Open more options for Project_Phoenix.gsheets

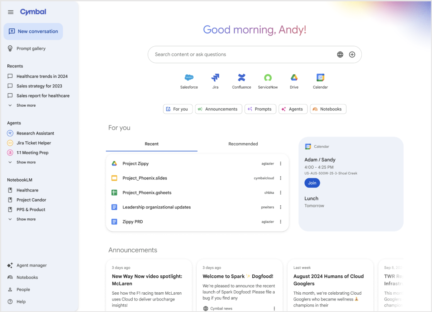[280, 193]
